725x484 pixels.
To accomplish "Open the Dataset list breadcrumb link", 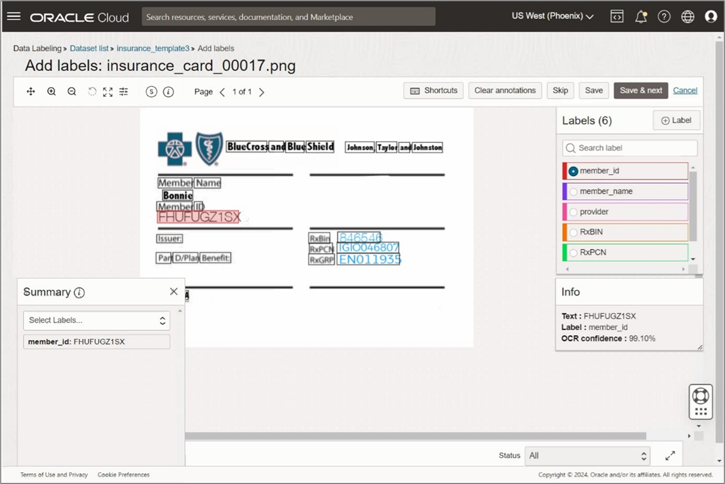I will [x=89, y=48].
